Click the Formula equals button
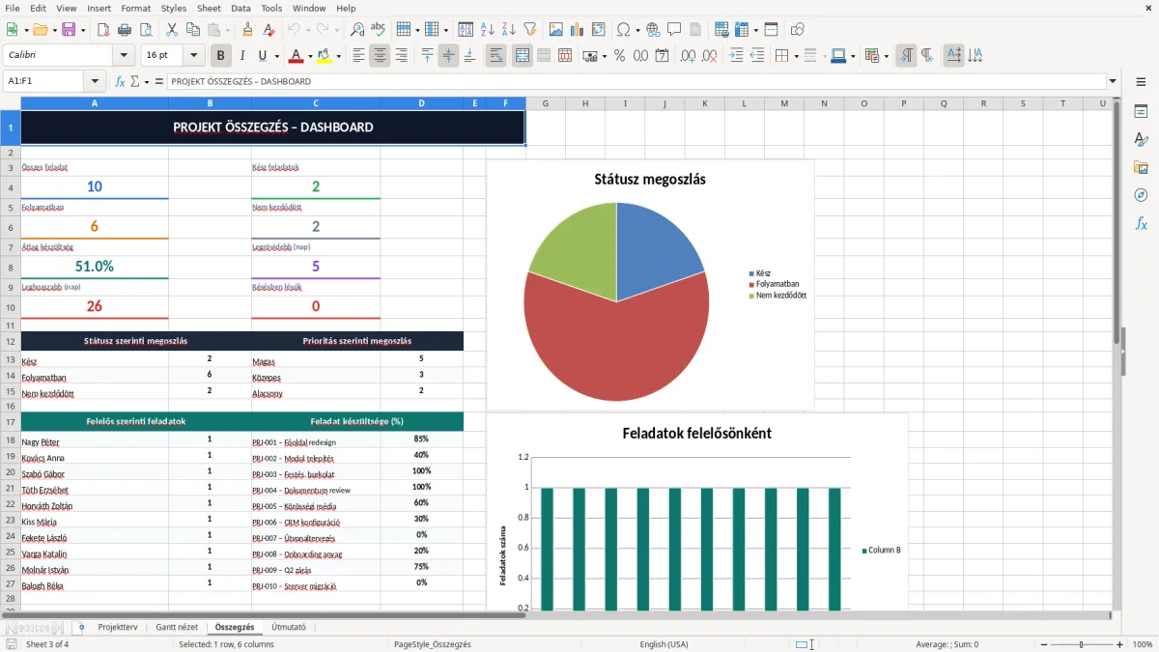 coord(158,81)
